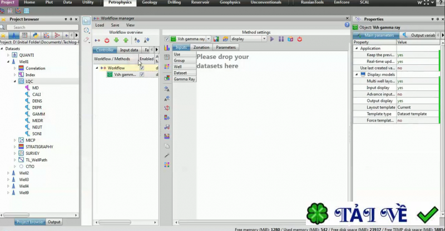The image size is (445, 231).
Task: Expand the STRATIGRAPHY node
Action: pyautogui.click(x=15, y=147)
